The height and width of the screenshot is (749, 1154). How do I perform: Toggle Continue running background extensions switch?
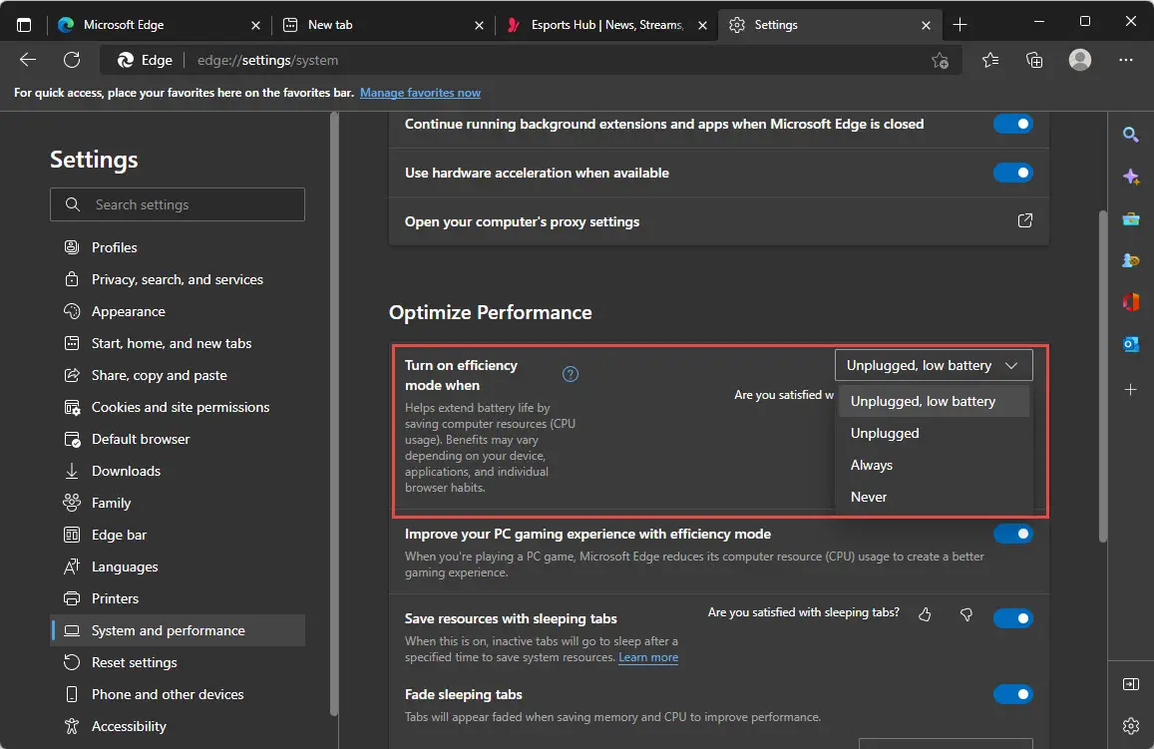(1012, 124)
